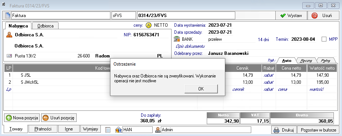The height and width of the screenshot is (136, 342).
Task: Add an item via Nowa pozycja
Action: pos(22,118)
